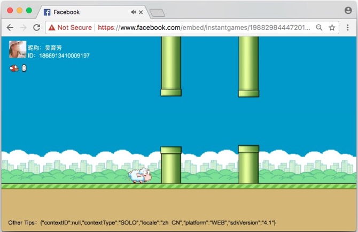
Task: Click the user profile icon in title bar
Action: coord(348,10)
